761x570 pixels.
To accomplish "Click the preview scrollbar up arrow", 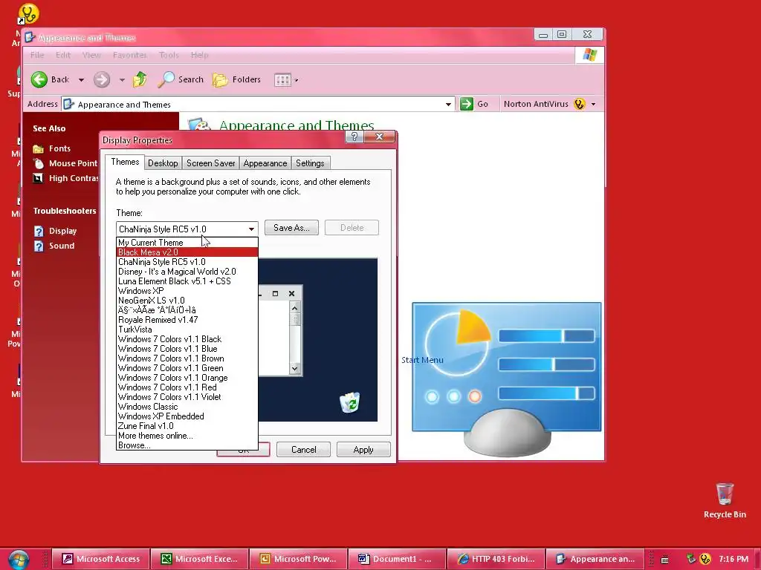I will pyautogui.click(x=294, y=308).
